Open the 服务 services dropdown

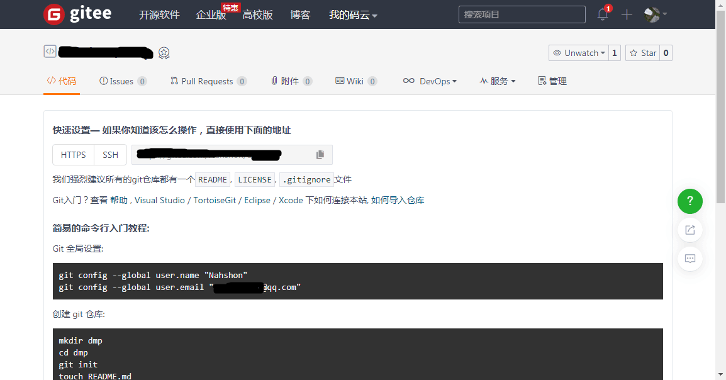pos(498,81)
